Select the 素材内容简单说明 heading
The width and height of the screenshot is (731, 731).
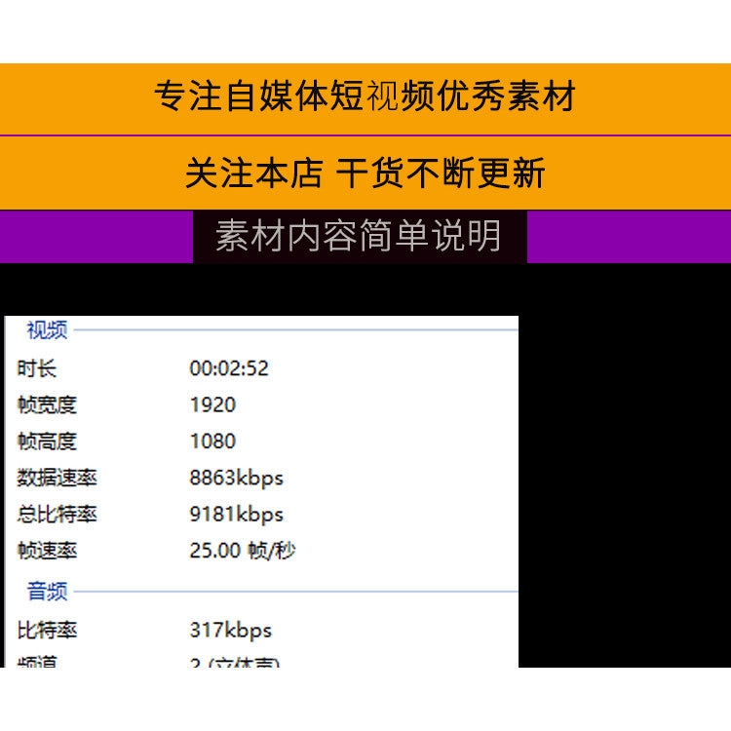[359, 236]
